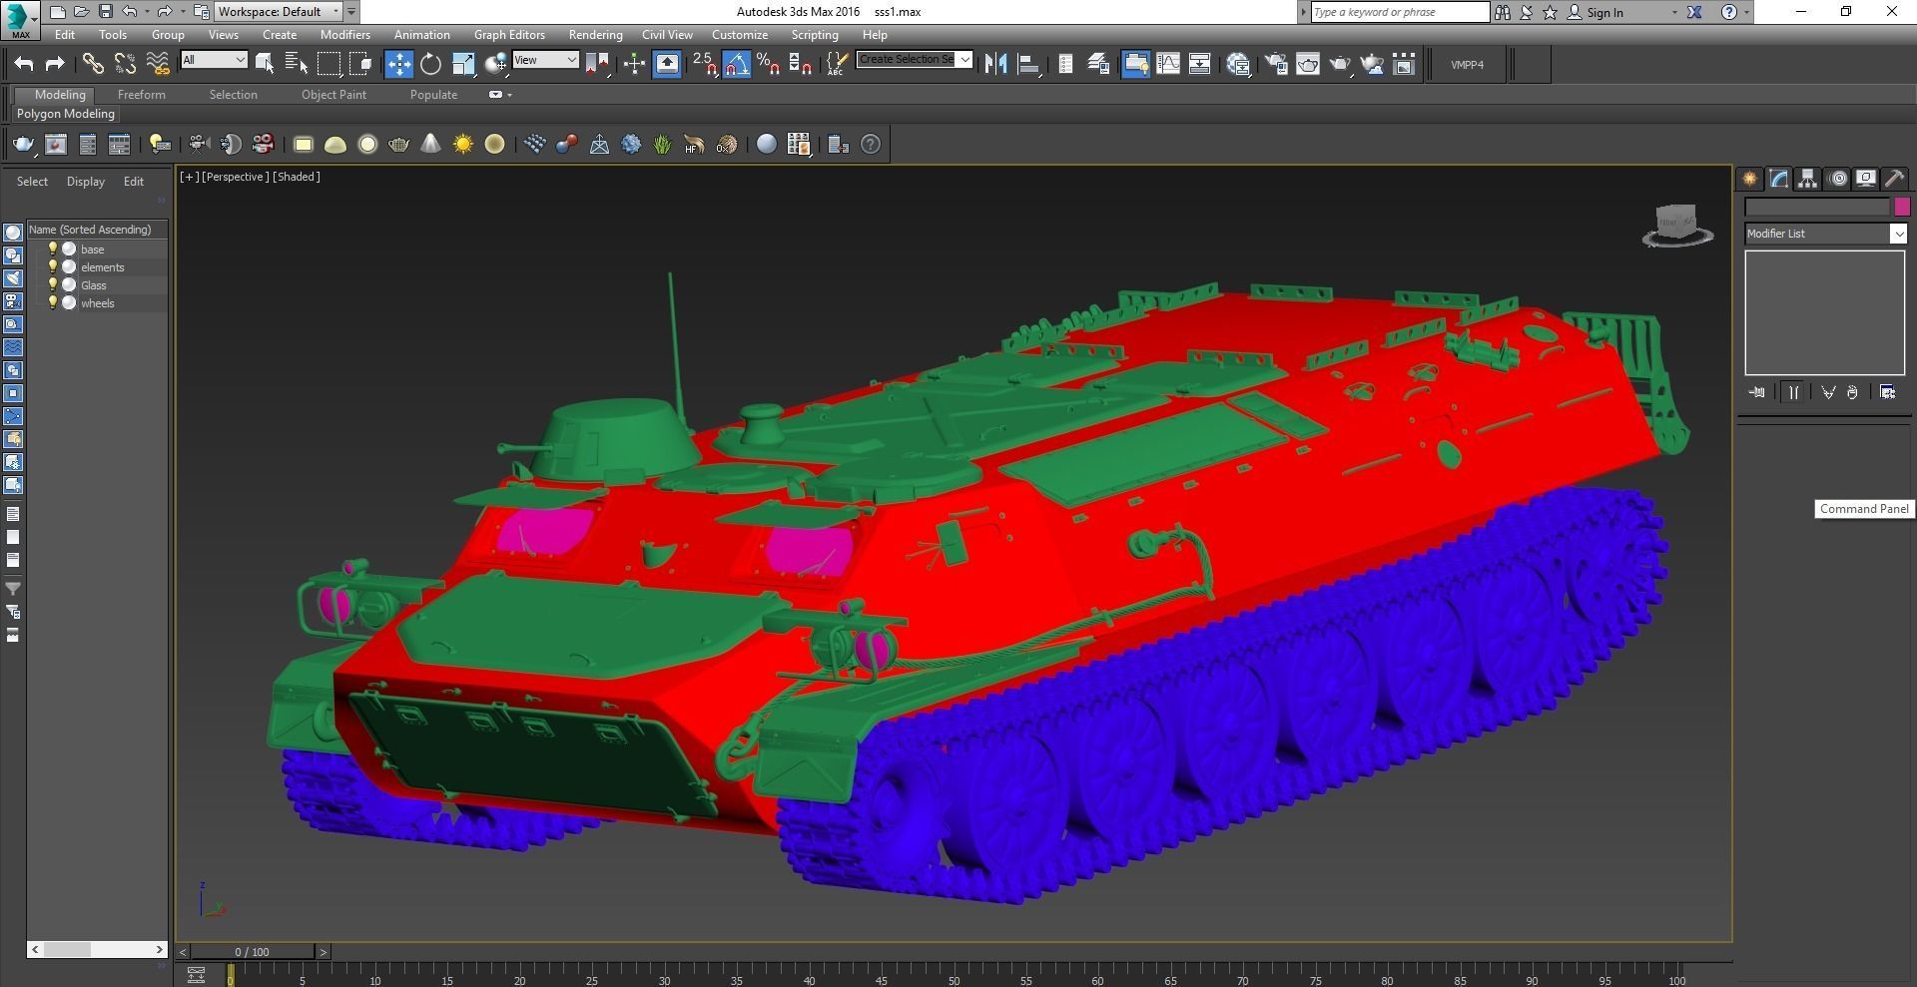
Task: Toggle the 2.5D Snaps button
Action: coord(705,64)
